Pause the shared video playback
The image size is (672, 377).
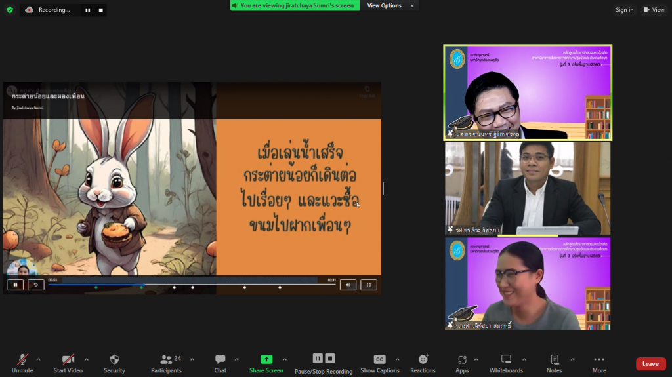(x=15, y=285)
